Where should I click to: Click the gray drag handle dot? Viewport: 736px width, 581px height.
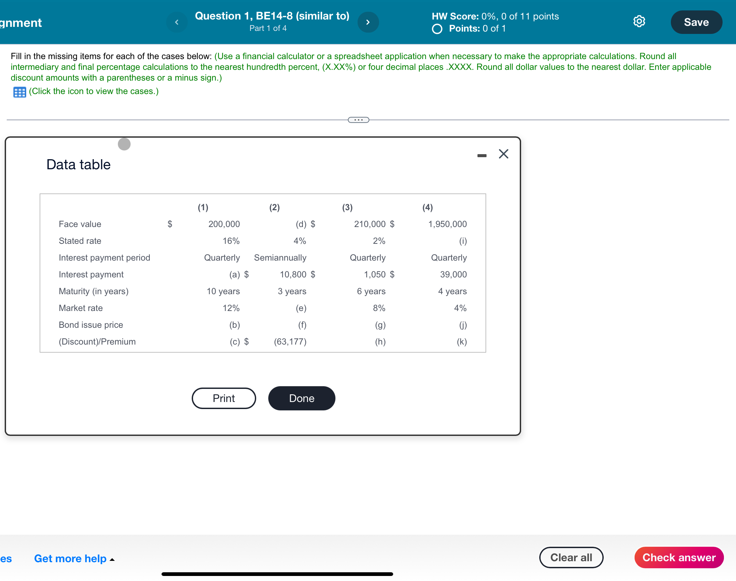(124, 144)
